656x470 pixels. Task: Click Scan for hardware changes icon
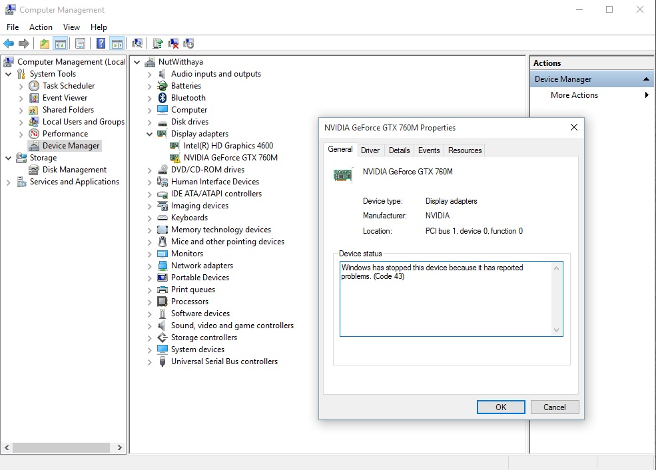(x=137, y=43)
